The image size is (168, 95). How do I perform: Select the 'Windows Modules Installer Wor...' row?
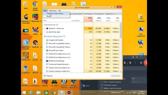pos(81,71)
